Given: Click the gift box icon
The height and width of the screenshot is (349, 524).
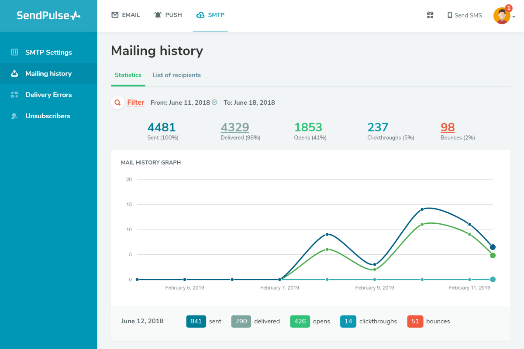Looking at the screenshot, I should coord(430,15).
